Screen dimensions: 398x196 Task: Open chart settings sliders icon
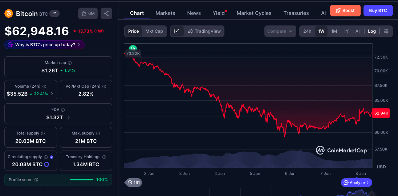coord(386,31)
